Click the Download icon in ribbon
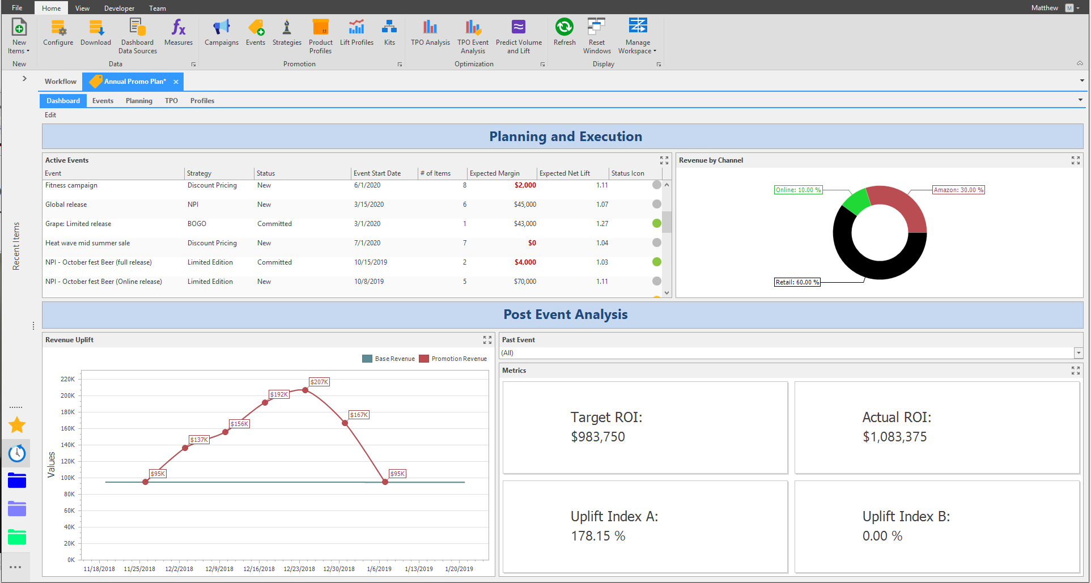 click(96, 33)
